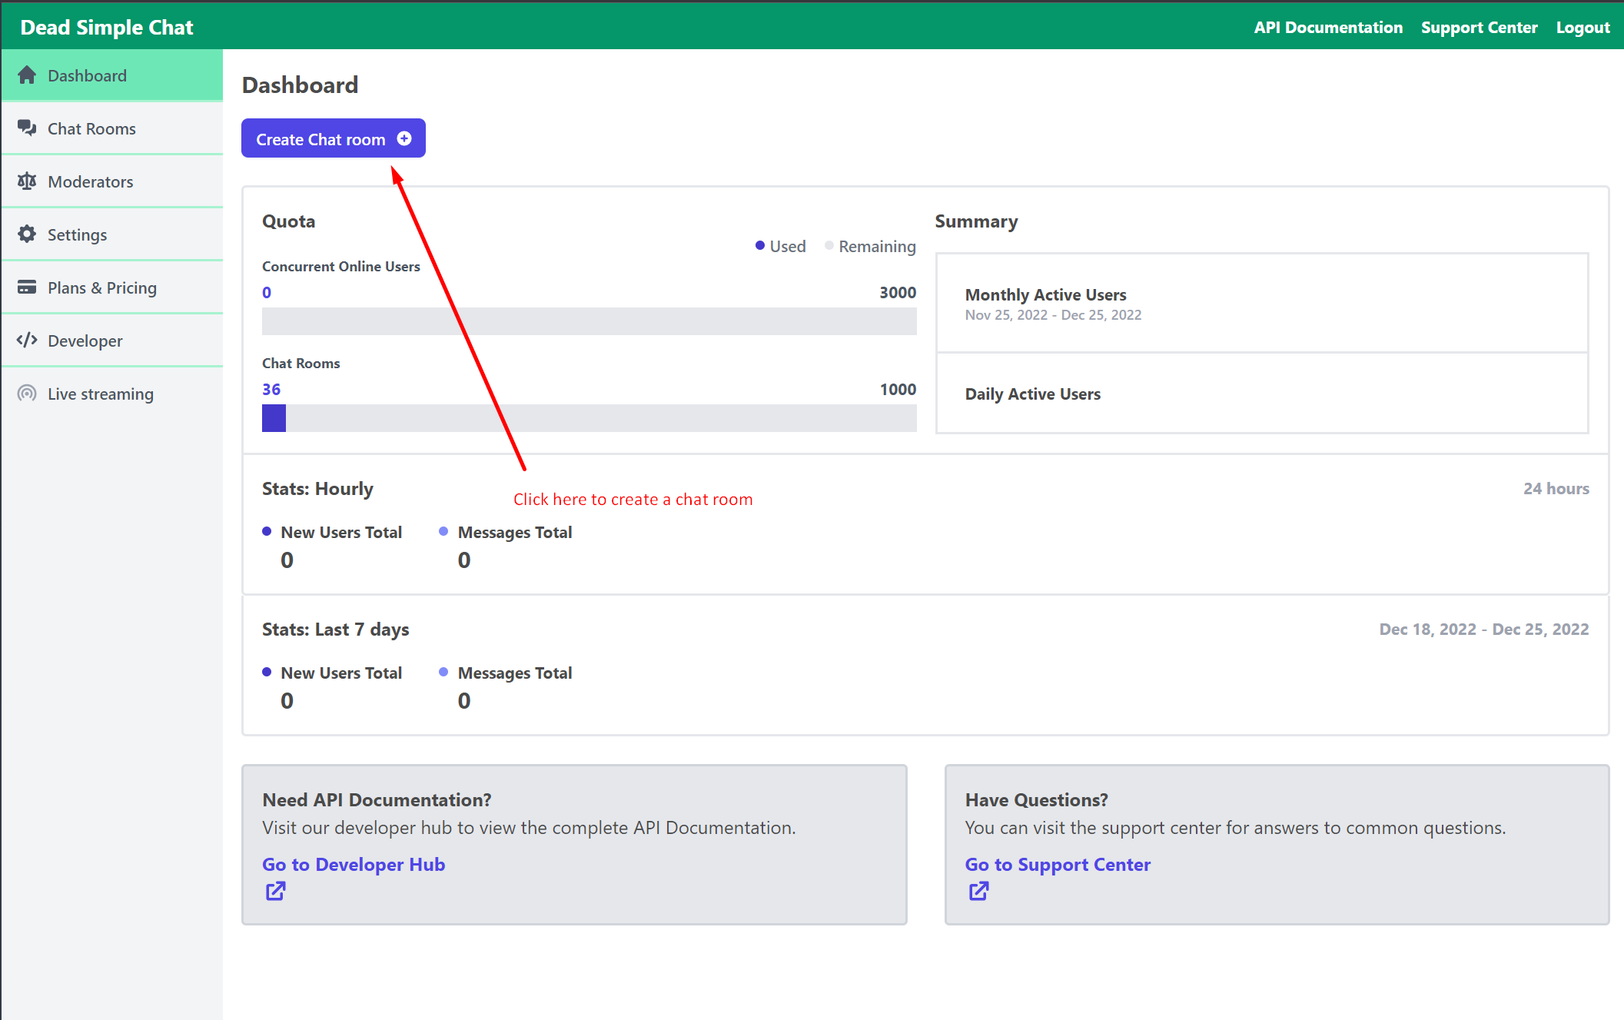Click the Plans & Pricing card icon
The width and height of the screenshot is (1624, 1020).
pyautogui.click(x=27, y=287)
